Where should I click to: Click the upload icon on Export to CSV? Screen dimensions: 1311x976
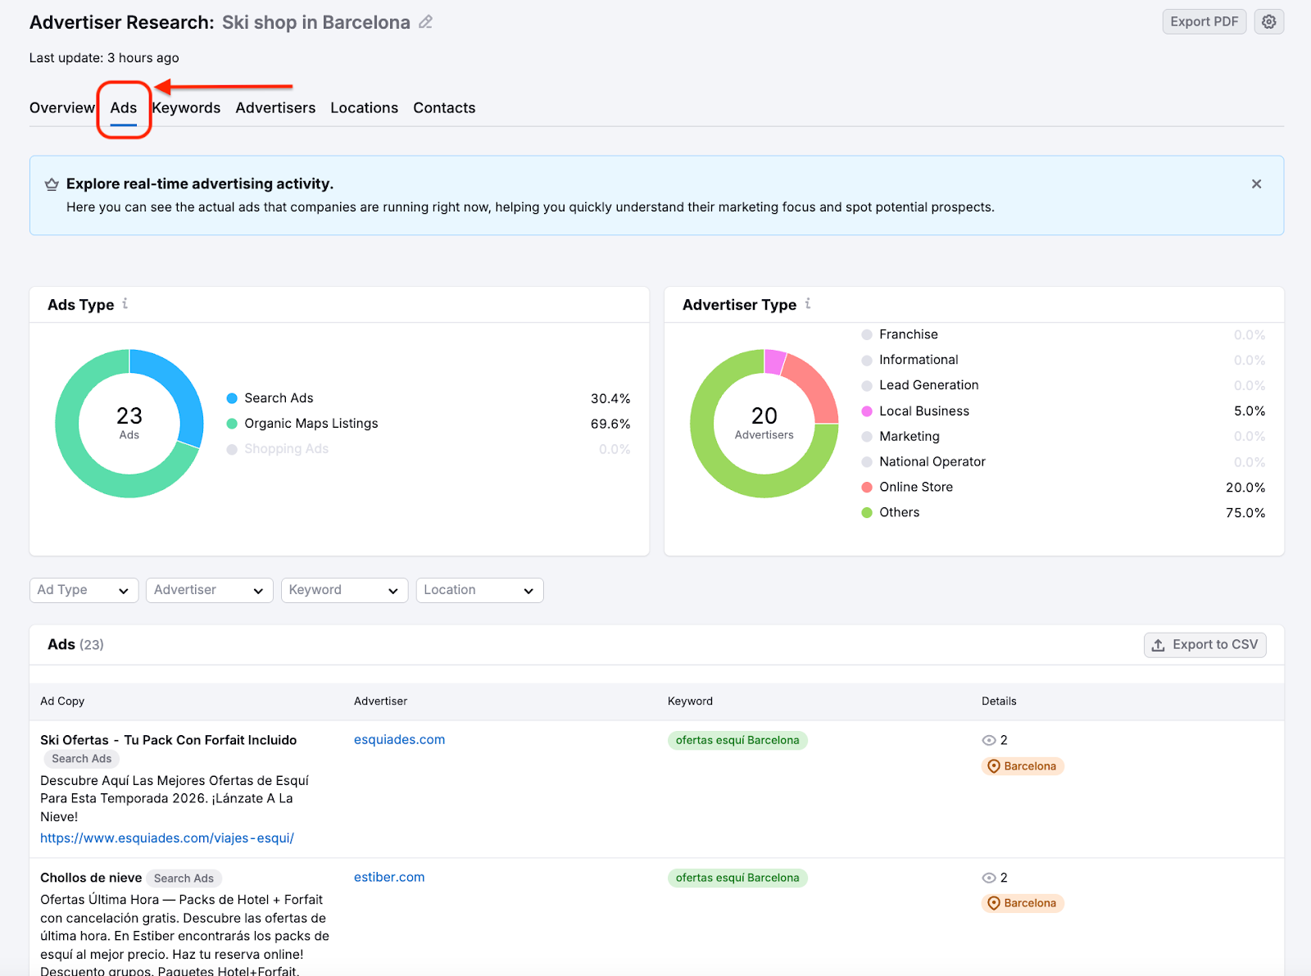coord(1158,645)
